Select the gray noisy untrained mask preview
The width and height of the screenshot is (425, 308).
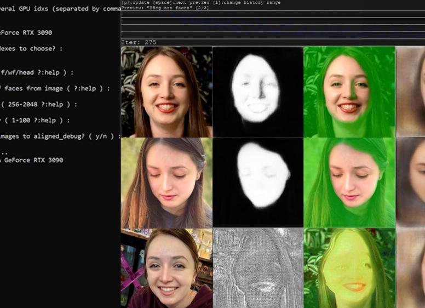pos(258,268)
